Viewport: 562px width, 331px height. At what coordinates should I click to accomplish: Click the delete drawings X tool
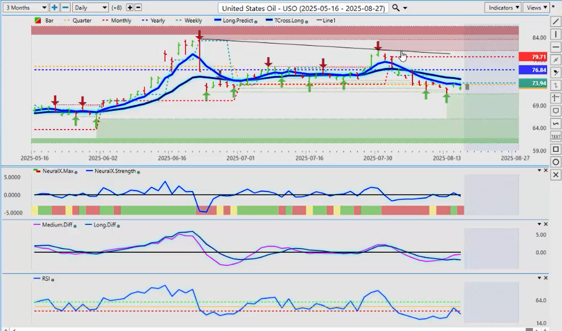click(556, 174)
